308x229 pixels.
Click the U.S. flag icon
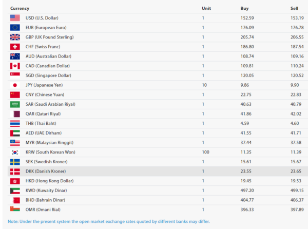tap(15, 18)
